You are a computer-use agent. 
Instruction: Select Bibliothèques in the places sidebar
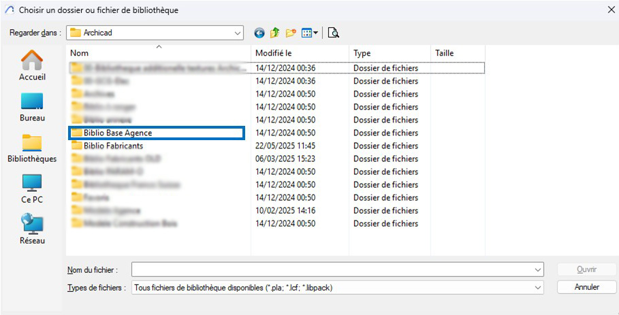click(x=32, y=148)
